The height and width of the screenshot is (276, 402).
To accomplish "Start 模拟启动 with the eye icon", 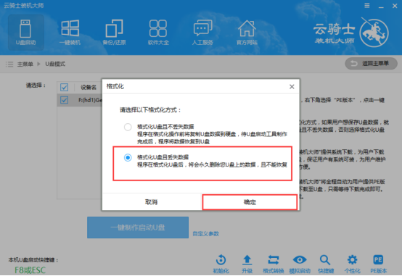I will tap(300, 264).
